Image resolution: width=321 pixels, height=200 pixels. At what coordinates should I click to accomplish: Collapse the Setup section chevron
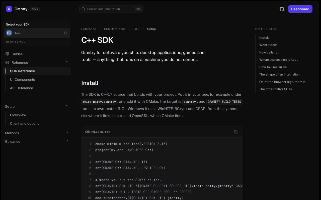(x=67, y=106)
